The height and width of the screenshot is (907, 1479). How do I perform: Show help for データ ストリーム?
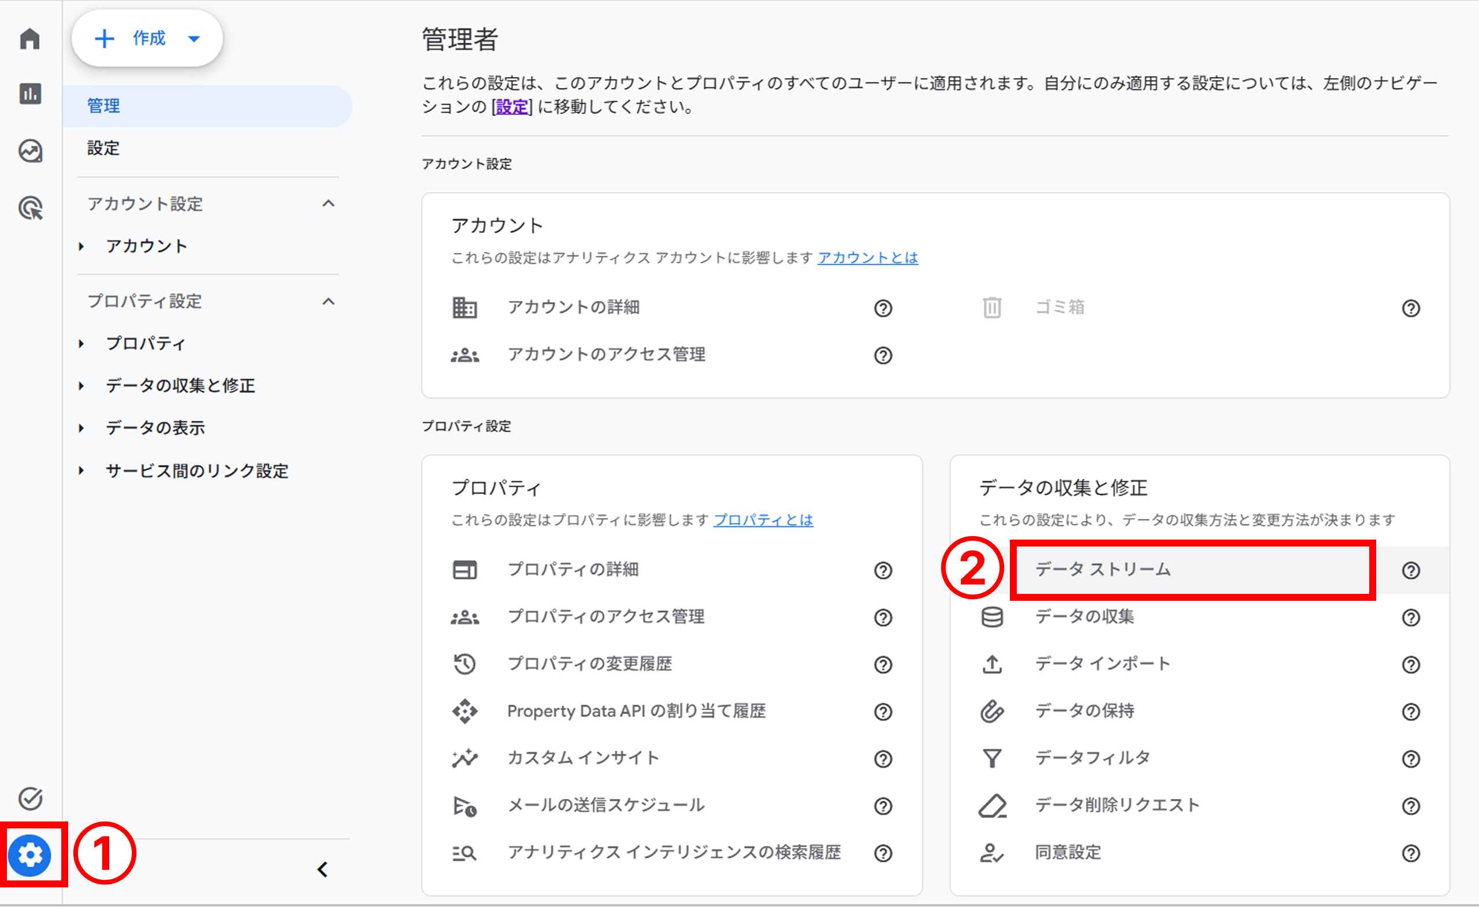[1411, 571]
